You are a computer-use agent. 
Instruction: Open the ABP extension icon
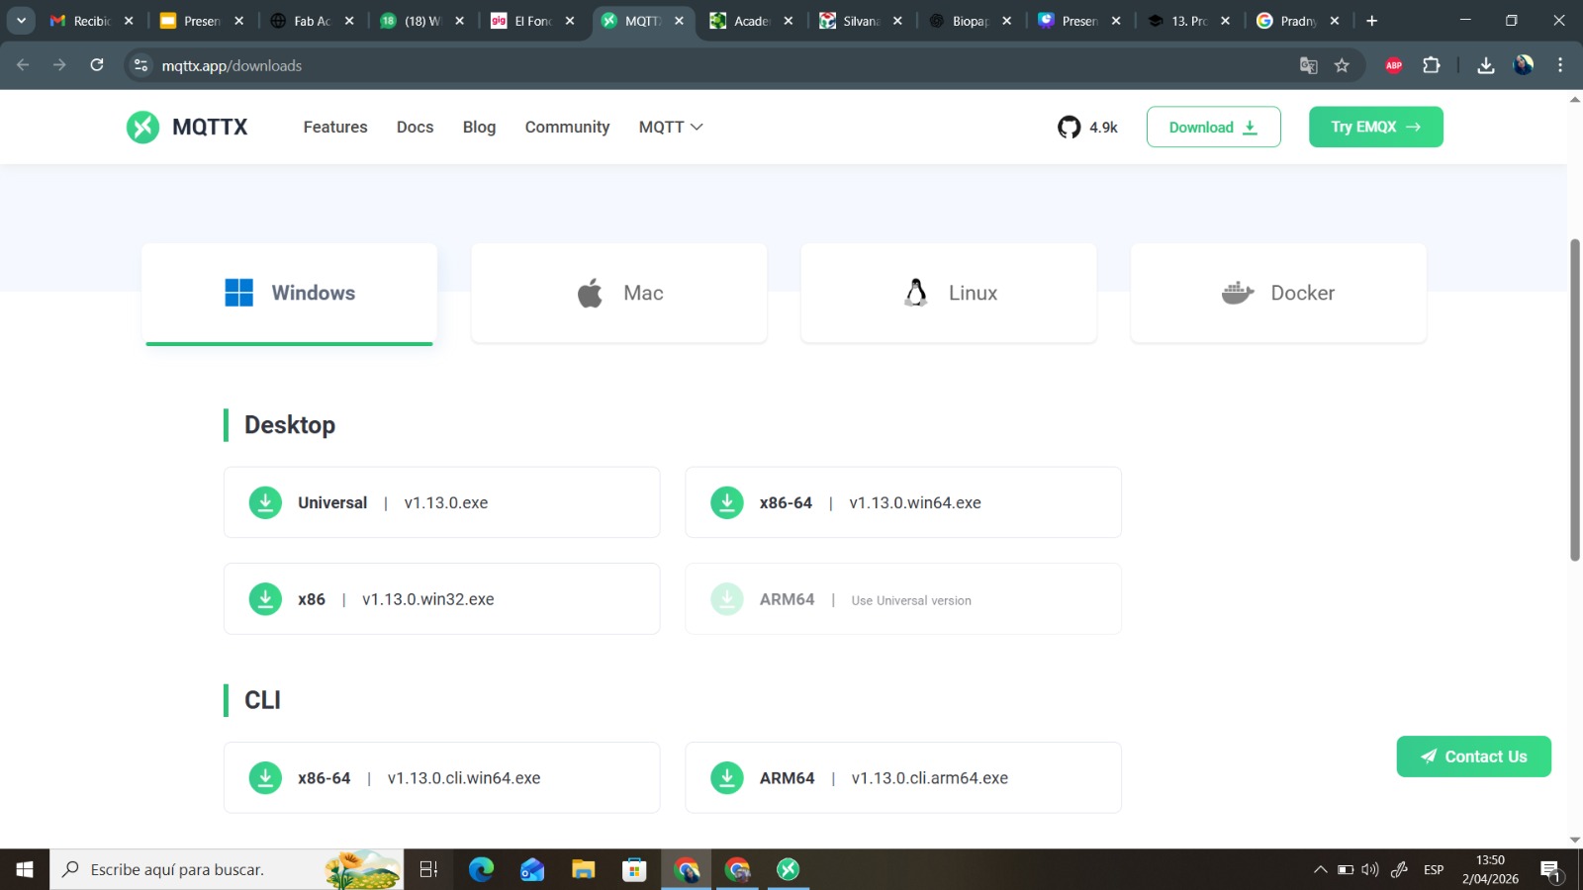point(1394,65)
